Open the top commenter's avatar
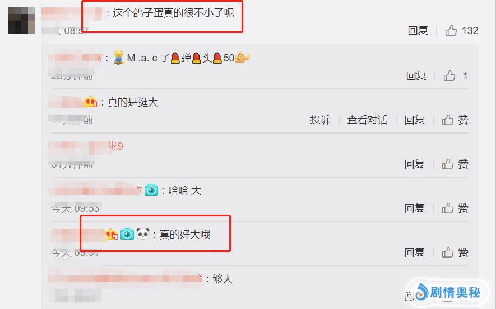 click(x=21, y=21)
